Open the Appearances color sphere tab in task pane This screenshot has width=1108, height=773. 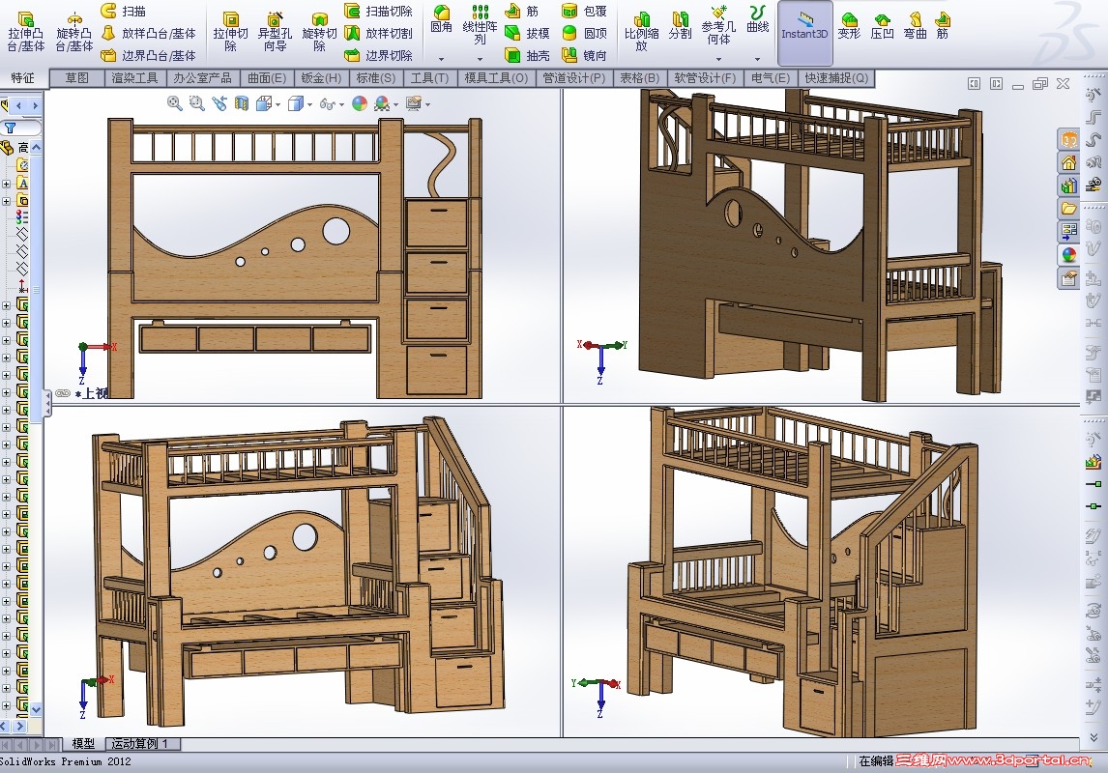(1068, 254)
